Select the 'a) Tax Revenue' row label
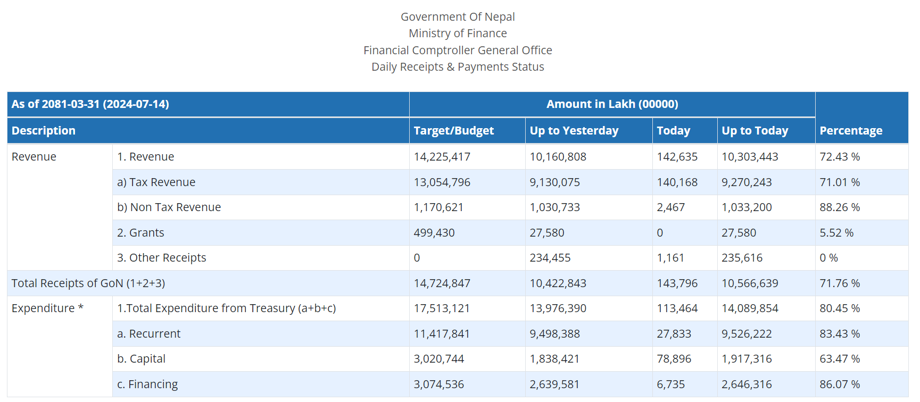Viewport: 920px width, 402px height. [156, 182]
